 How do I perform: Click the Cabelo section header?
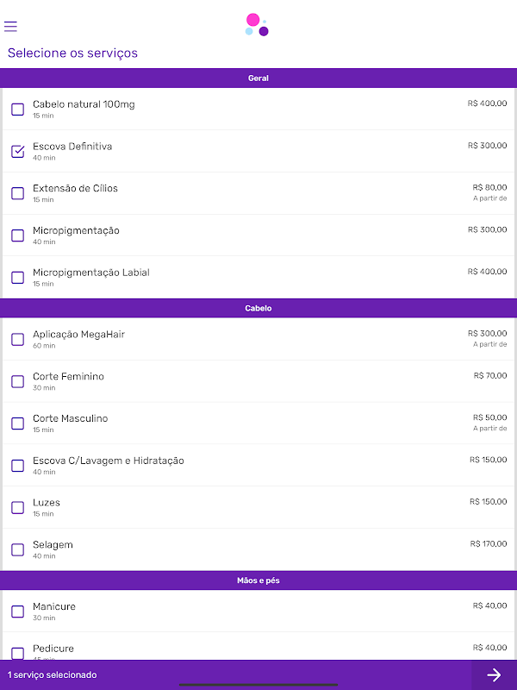pyautogui.click(x=258, y=308)
